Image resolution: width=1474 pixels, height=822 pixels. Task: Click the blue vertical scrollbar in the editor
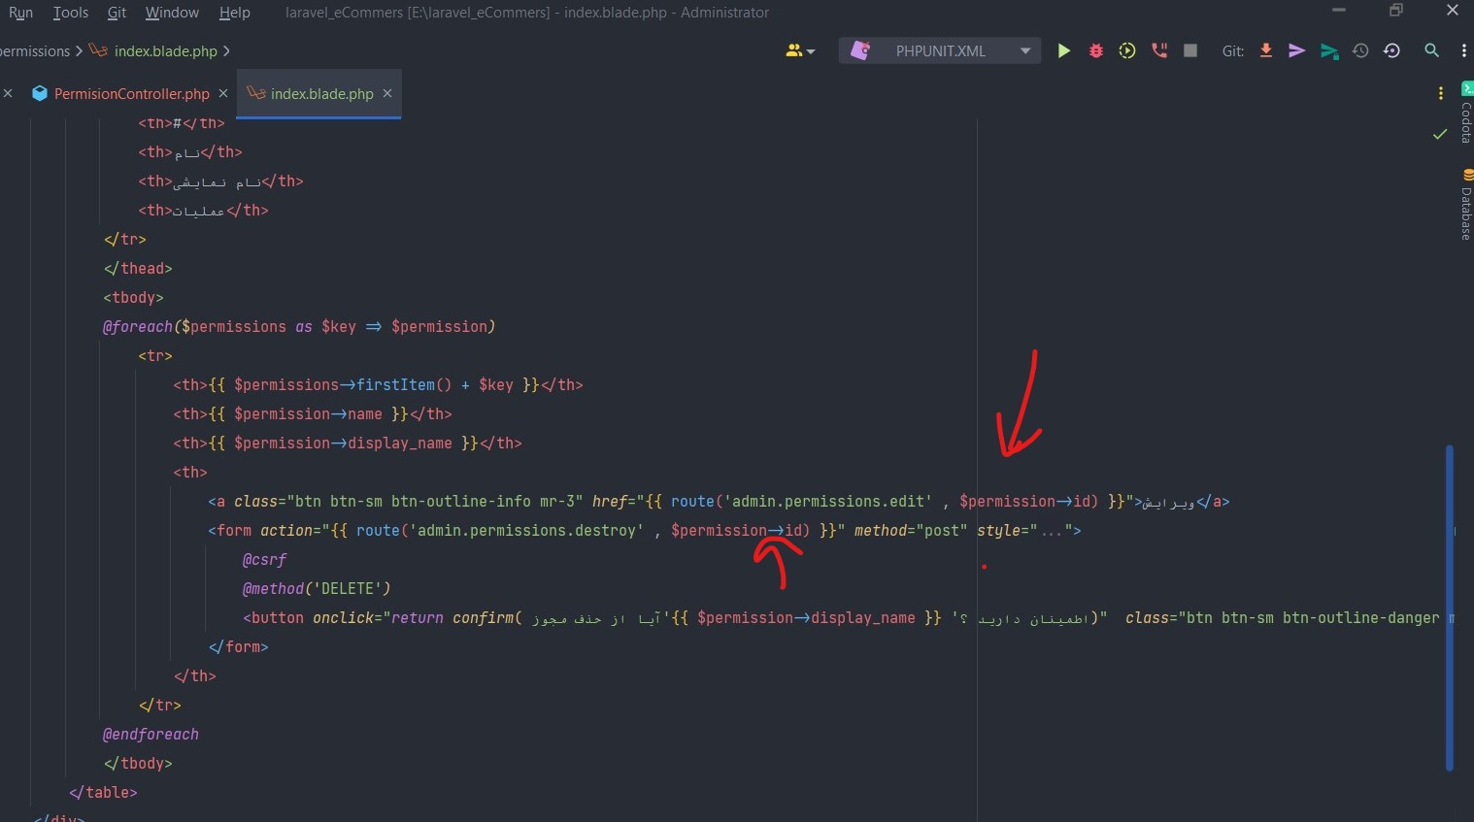click(x=1449, y=608)
